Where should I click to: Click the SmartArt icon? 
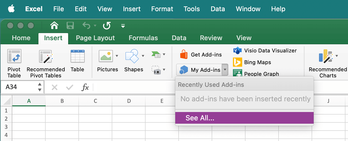[156, 54]
